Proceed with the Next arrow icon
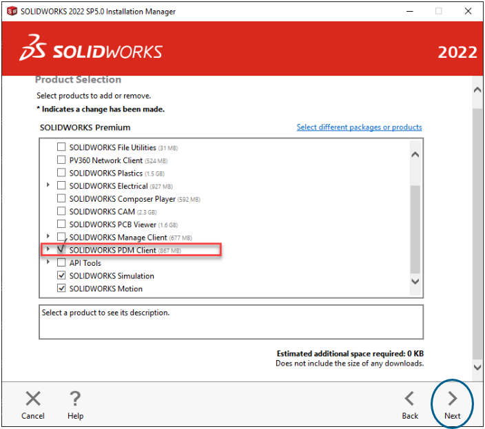This screenshot has width=485, height=429. (453, 399)
